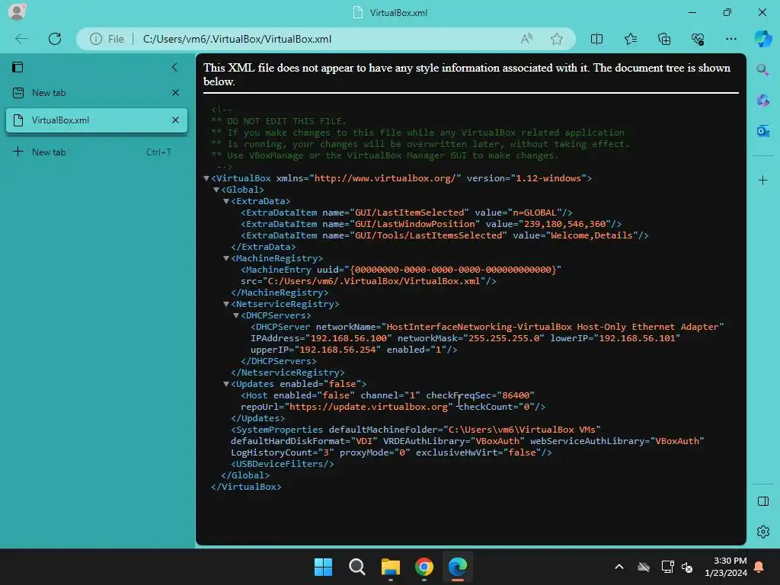Open the Windows Start menu
Image resolution: width=780 pixels, height=585 pixels.
coord(323,567)
